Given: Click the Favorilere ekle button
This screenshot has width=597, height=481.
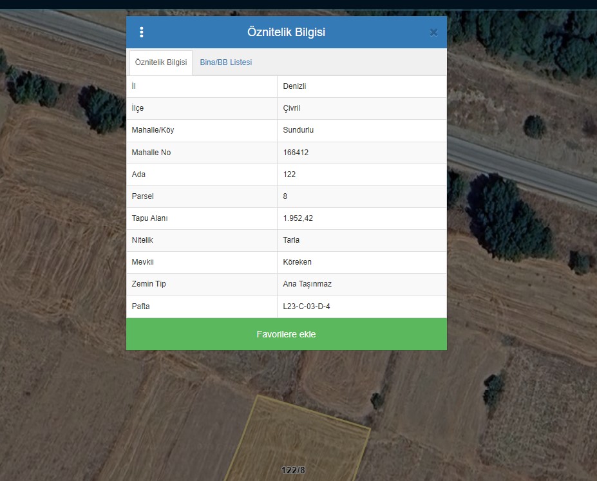Looking at the screenshot, I should pyautogui.click(x=286, y=334).
